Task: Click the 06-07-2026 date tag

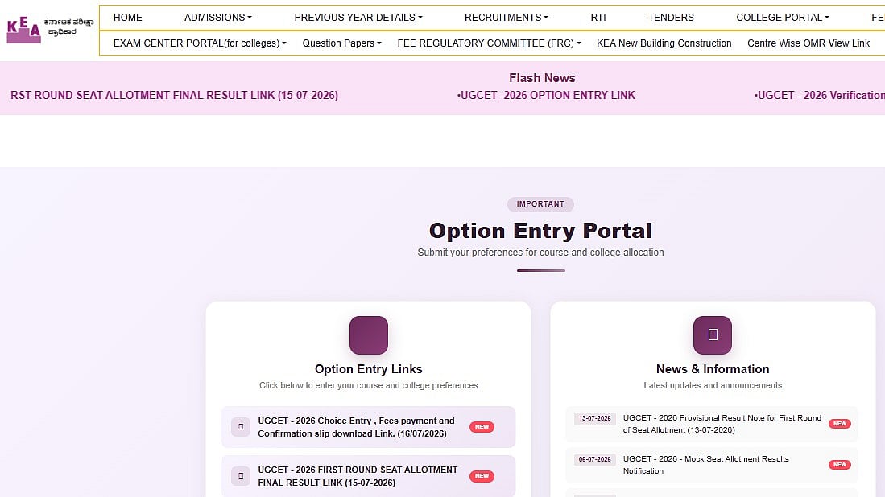Action: pyautogui.click(x=595, y=460)
